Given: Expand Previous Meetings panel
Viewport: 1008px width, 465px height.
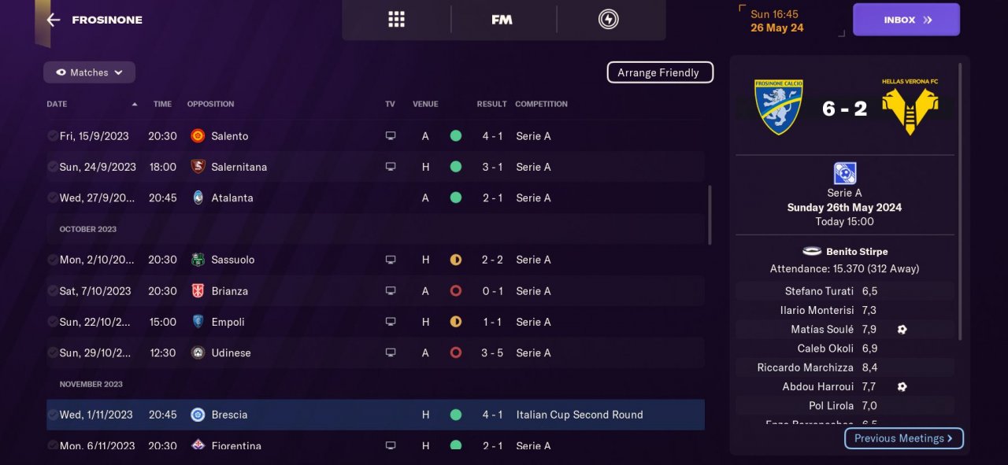Looking at the screenshot, I should tap(903, 438).
